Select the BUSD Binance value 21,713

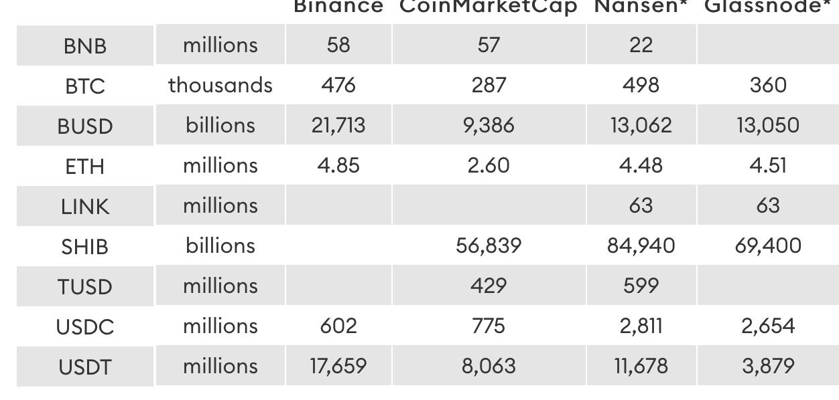338,125
